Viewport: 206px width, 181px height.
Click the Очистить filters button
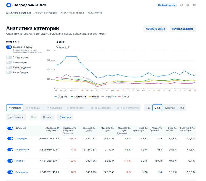65,117
